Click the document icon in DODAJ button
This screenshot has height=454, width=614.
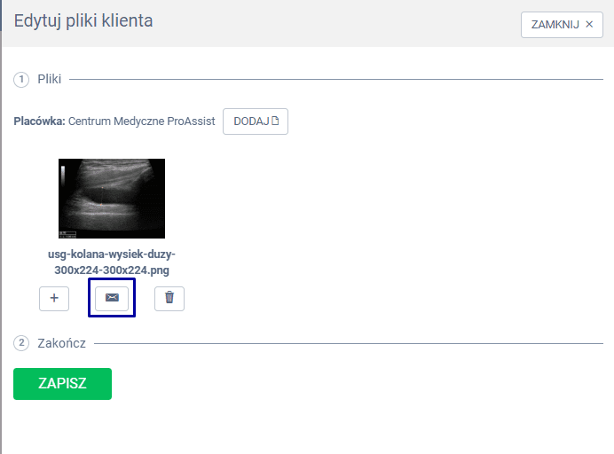tap(275, 121)
